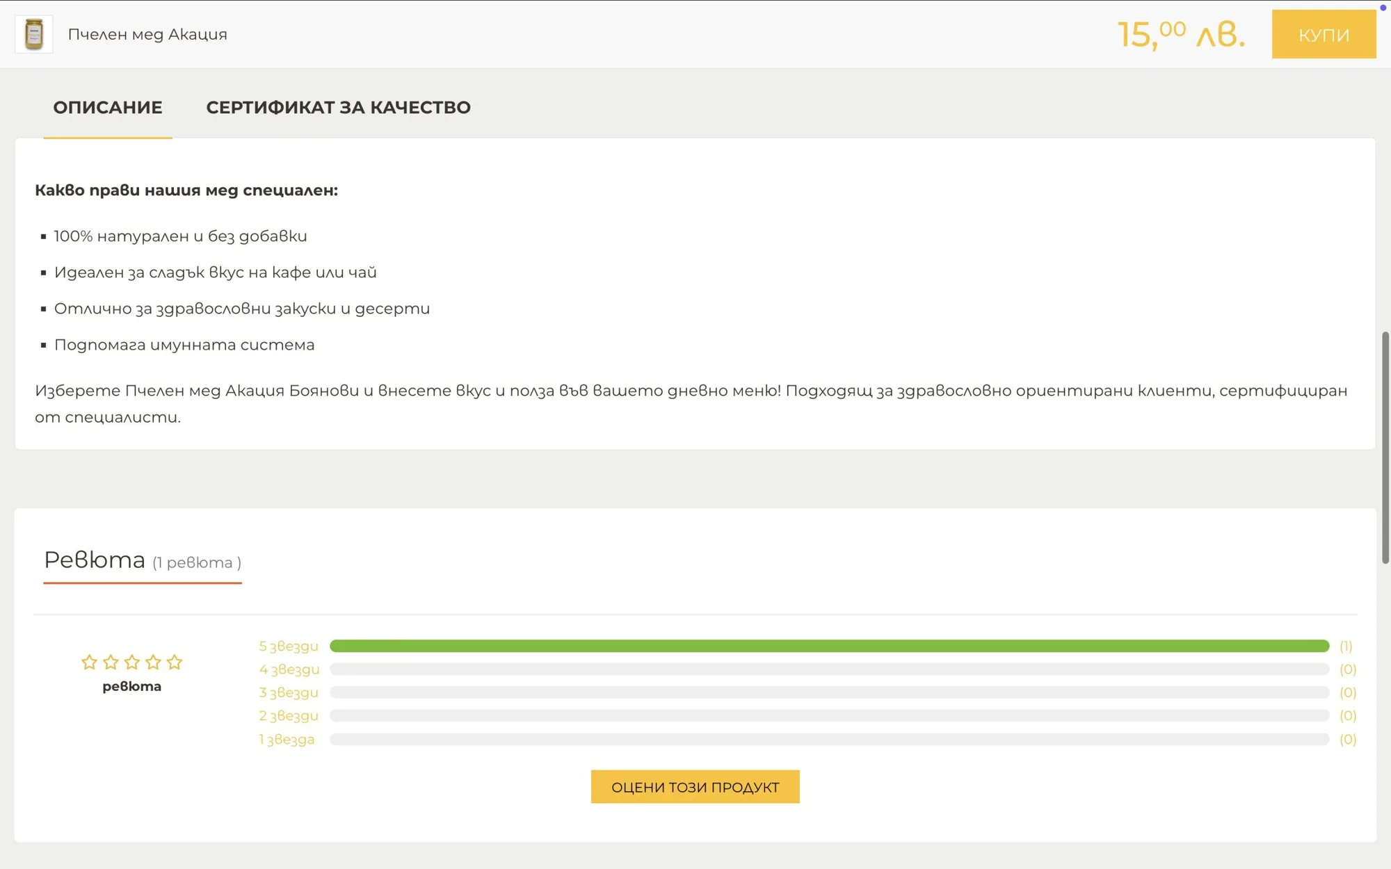This screenshot has height=869, width=1391.
Task: Click the third rating star
Action: [x=131, y=662]
